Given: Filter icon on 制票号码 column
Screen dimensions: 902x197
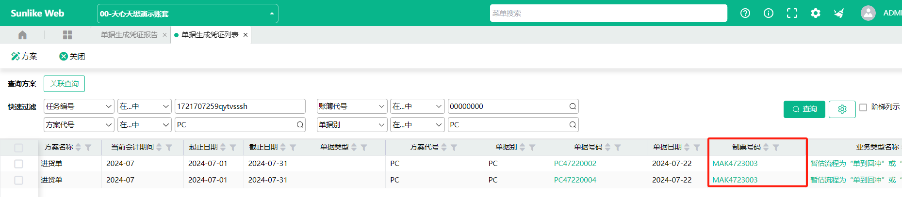Looking at the screenshot, I should tap(776, 147).
